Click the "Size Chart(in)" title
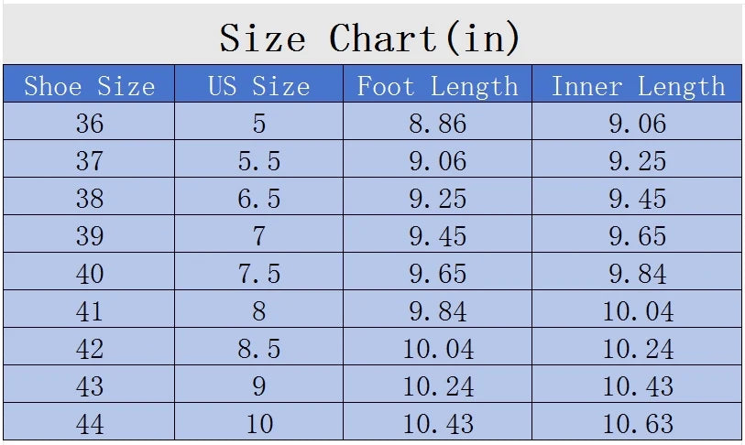 click(370, 38)
